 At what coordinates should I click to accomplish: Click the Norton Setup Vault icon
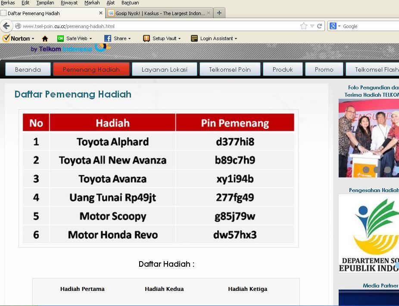147,38
